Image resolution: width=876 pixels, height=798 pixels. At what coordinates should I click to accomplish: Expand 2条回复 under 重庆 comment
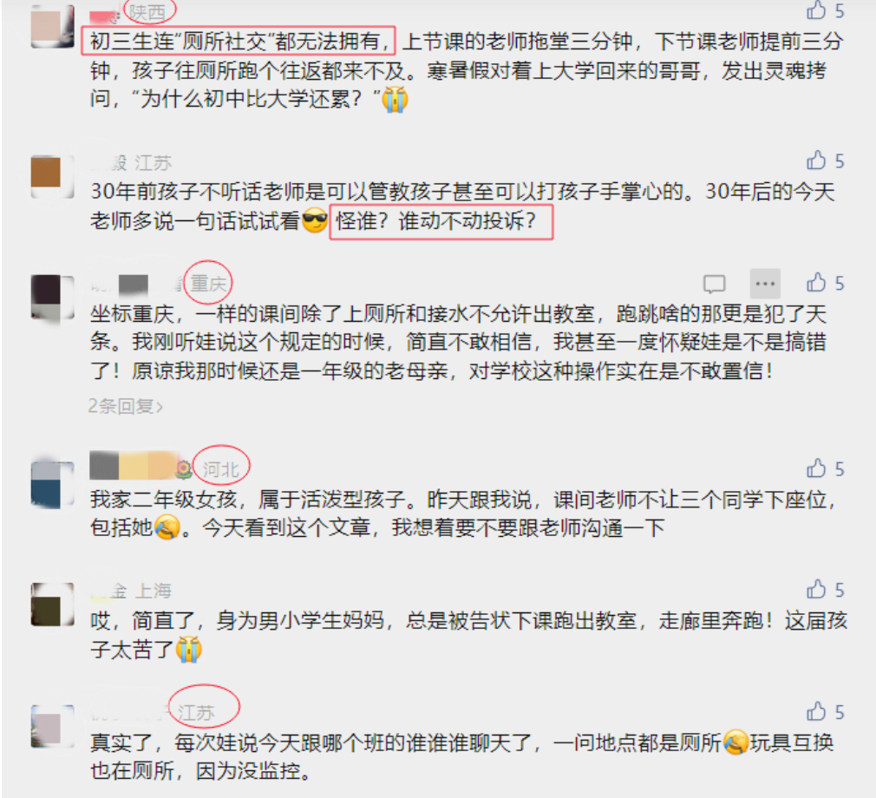tap(126, 406)
